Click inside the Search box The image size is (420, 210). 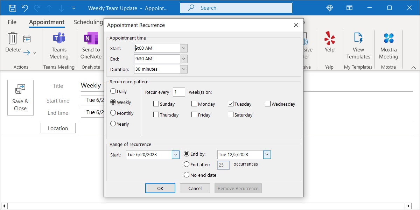tap(236, 8)
